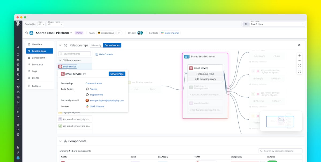This screenshot has height=162, width=321.
Task: Click the zoom out minus icon on the map
Action: 299,61
